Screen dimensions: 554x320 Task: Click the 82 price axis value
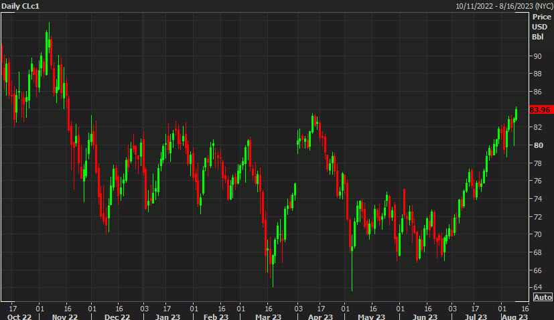point(537,127)
